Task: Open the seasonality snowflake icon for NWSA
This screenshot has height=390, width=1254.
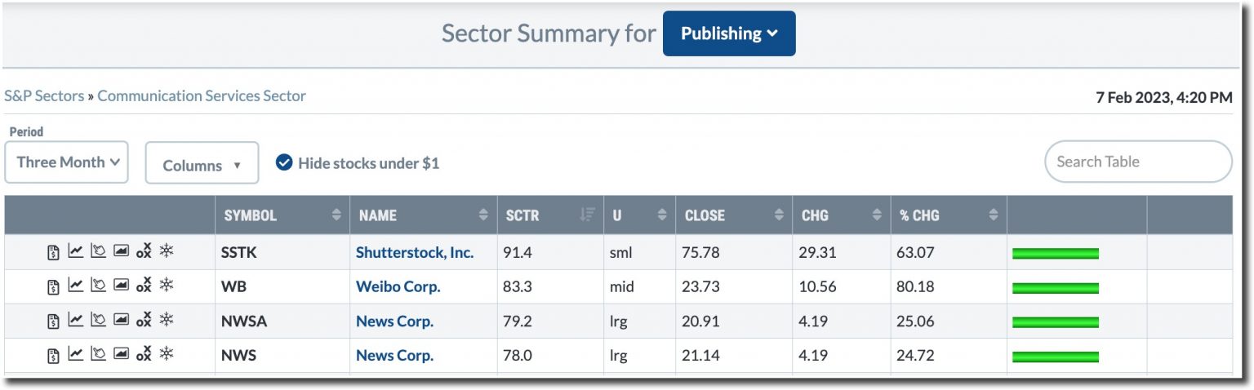Action: pyautogui.click(x=167, y=320)
